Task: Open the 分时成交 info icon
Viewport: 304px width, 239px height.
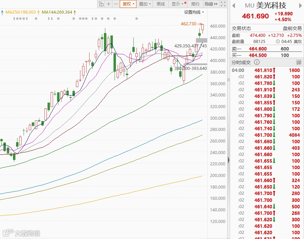Action: (x=257, y=62)
